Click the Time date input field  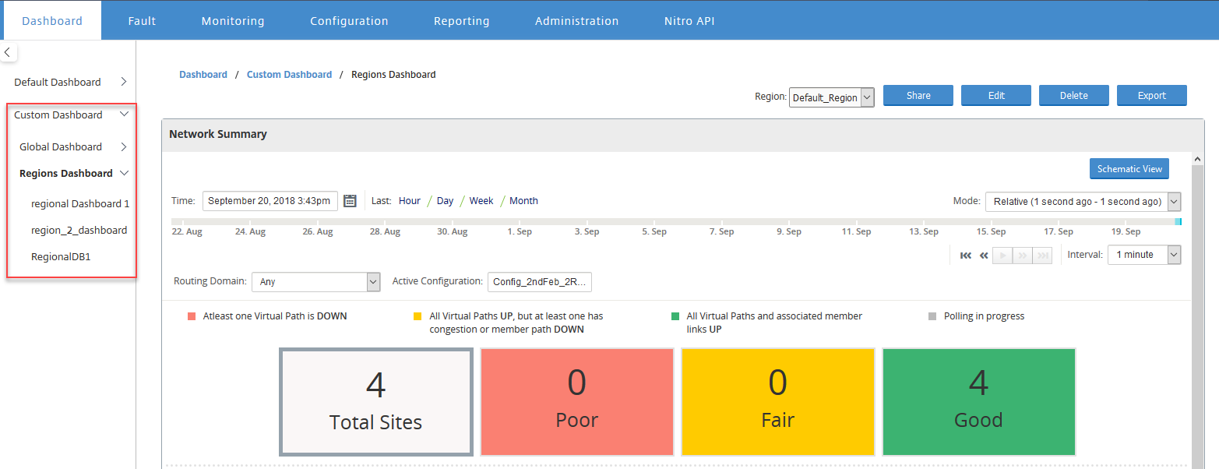(270, 201)
